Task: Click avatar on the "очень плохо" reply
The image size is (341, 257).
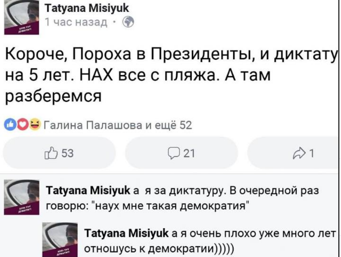Action: pyautogui.click(x=61, y=239)
